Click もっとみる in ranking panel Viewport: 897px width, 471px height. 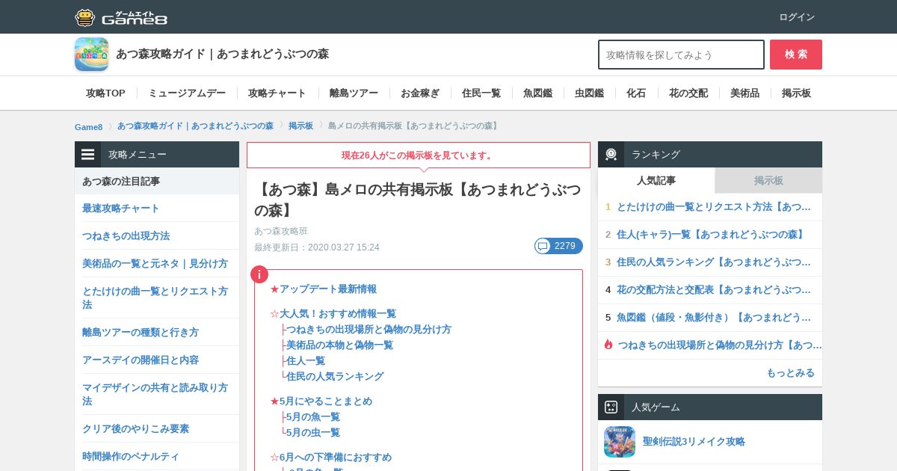click(x=790, y=372)
